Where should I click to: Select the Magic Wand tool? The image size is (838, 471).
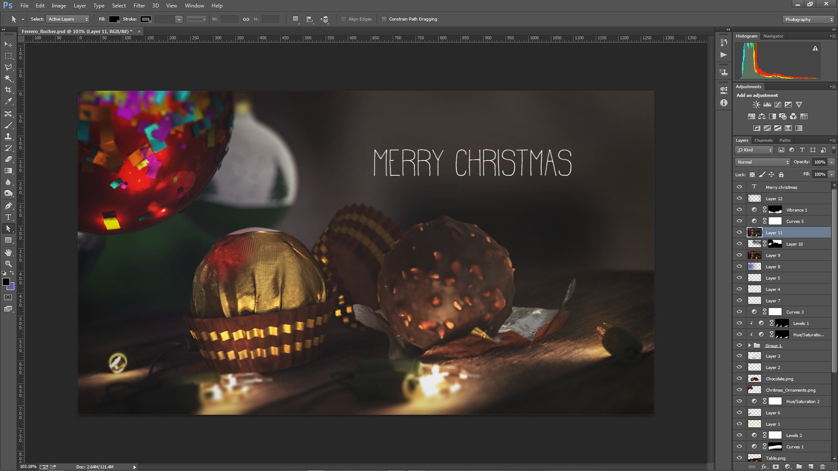click(8, 78)
